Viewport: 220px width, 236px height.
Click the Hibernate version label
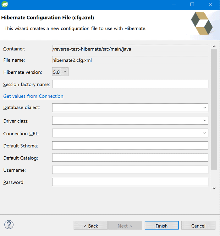click(23, 72)
